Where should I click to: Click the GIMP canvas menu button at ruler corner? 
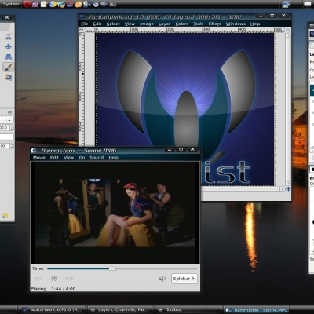click(x=82, y=30)
